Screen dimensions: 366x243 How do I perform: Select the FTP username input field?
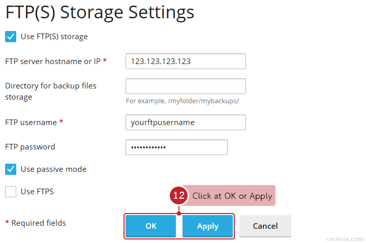click(186, 122)
